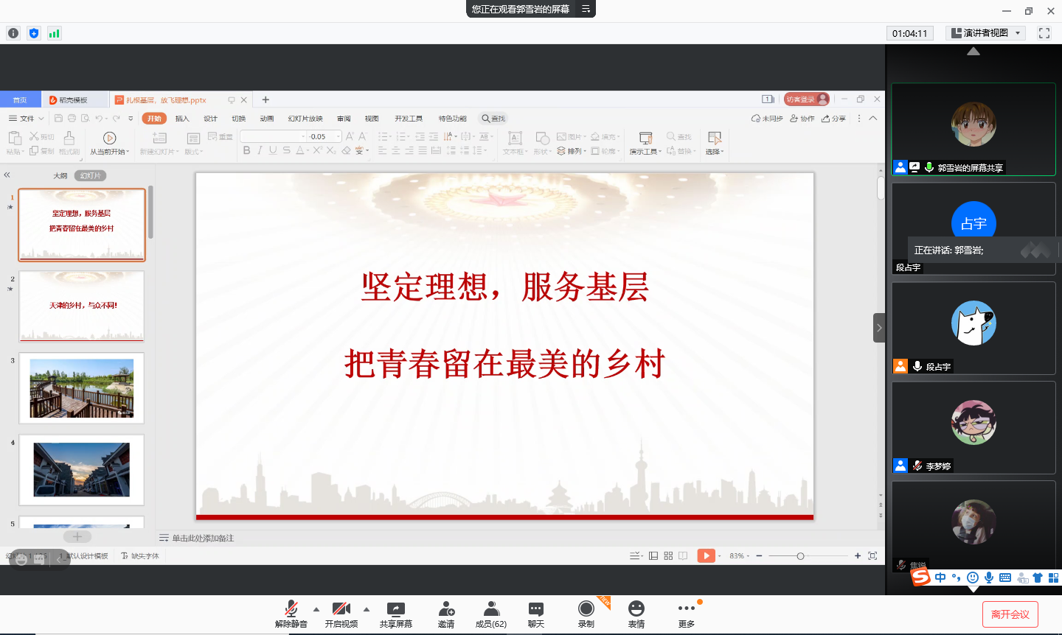
Task: Click 协作 collaborate button
Action: [x=802, y=119]
